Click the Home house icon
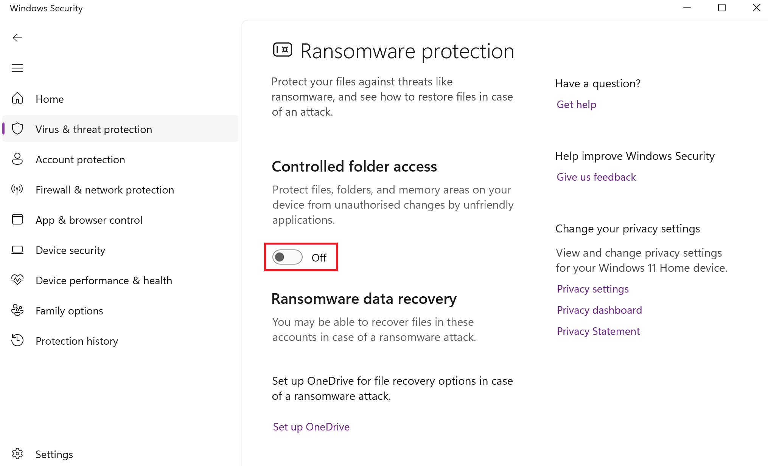The height and width of the screenshot is (466, 768). [17, 99]
